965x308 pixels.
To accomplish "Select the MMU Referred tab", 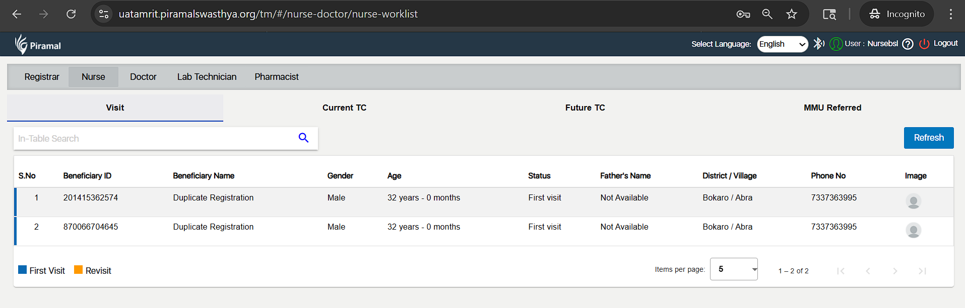I will (x=832, y=108).
